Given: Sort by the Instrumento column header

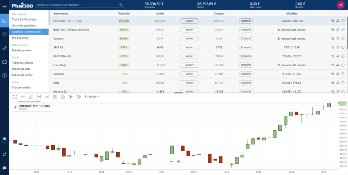Looking at the screenshot, I should click(61, 14).
